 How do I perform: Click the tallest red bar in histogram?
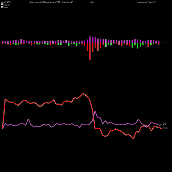[x=90, y=52]
